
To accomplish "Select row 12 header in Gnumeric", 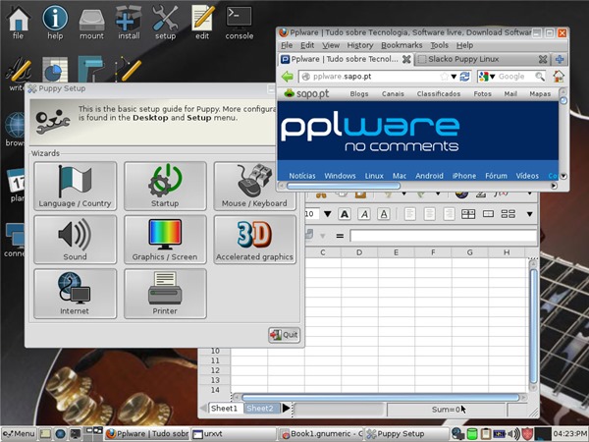I will coord(215,370).
